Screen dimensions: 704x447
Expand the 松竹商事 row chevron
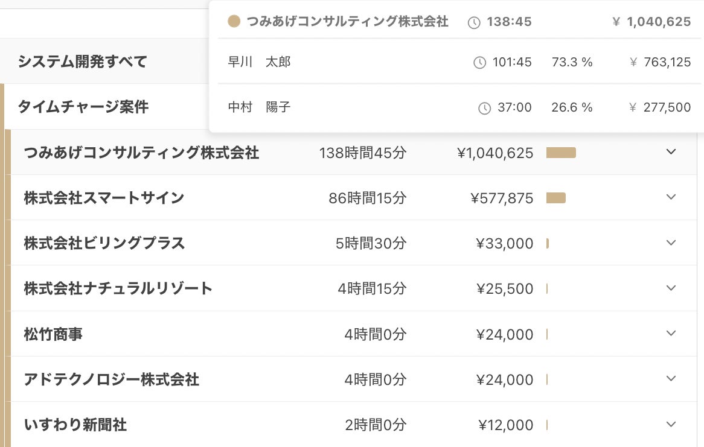pyautogui.click(x=671, y=334)
